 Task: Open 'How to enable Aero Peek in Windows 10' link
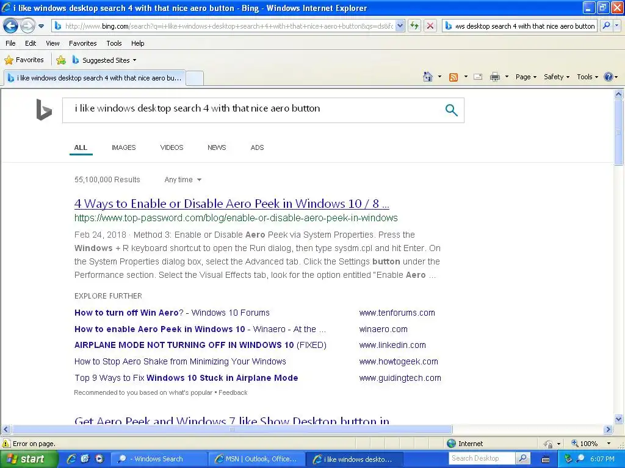tap(200, 329)
